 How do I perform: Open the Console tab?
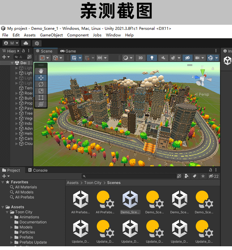(38, 170)
